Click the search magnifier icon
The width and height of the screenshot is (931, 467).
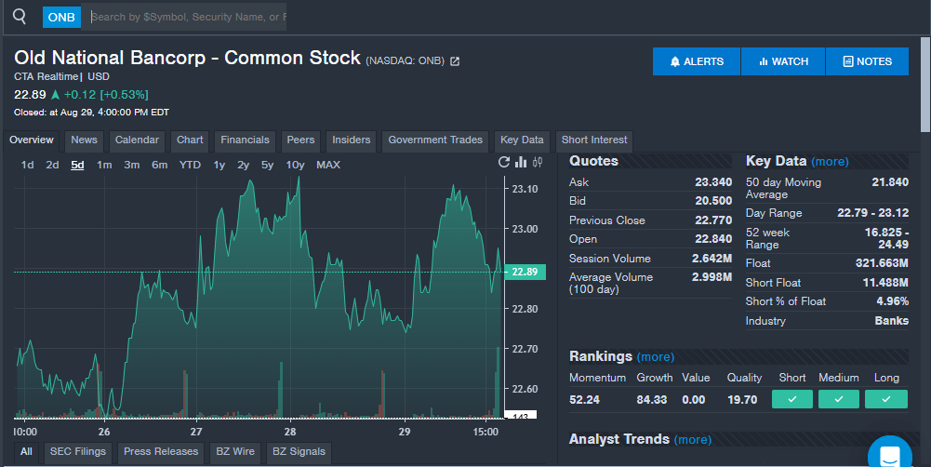tap(20, 16)
